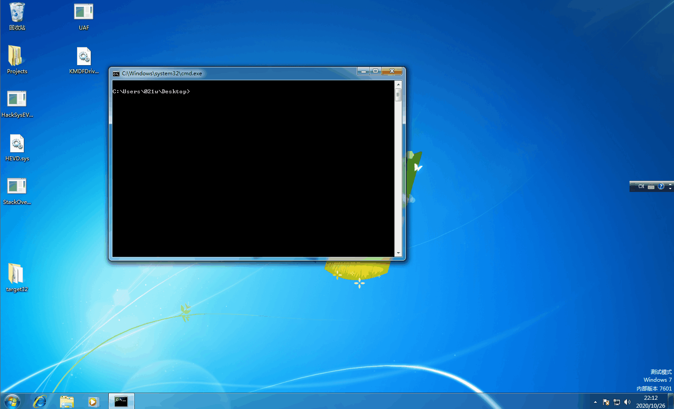Launch Internet Explorer from the taskbar

(x=40, y=402)
